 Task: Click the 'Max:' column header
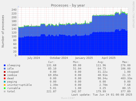[x=126, y=62]
